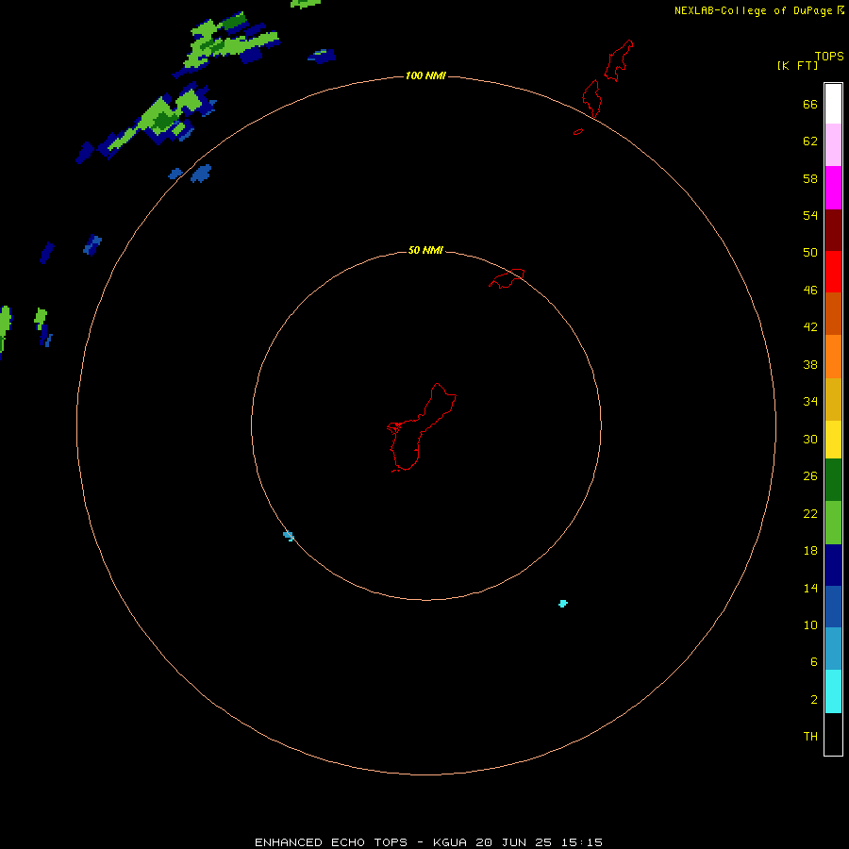
Task: Click the white 66 kft legend swatch
Action: 833,104
